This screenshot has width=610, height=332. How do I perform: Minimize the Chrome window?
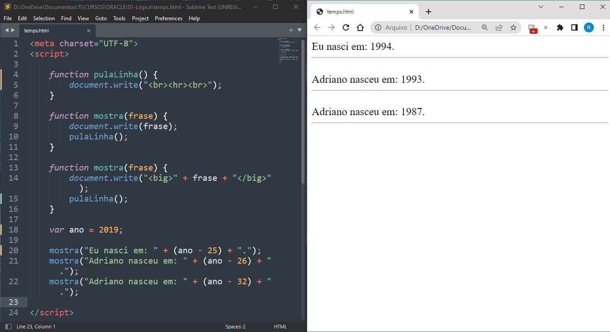[561, 7]
